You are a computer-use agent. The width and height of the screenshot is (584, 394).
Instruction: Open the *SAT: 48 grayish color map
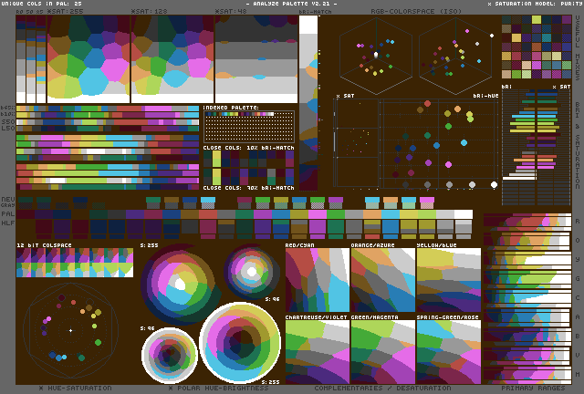pyautogui.click(x=256, y=59)
